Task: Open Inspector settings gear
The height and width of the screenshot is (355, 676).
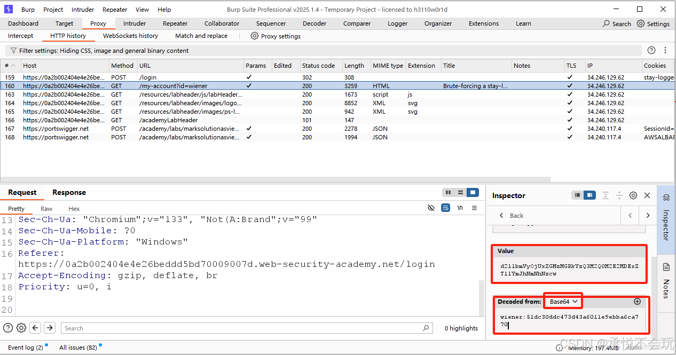Action: pyautogui.click(x=633, y=195)
